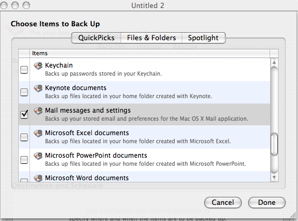Click the Keychain QuickPick gear icon
The height and width of the screenshot is (221, 298).
pyautogui.click(x=38, y=65)
